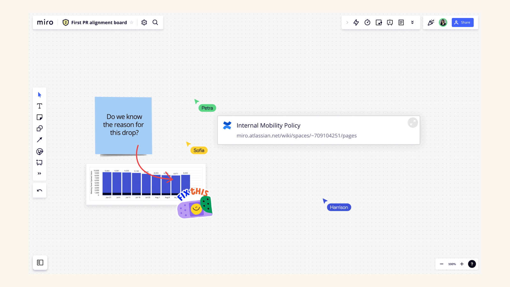Star the First PR alignment board

point(131,22)
